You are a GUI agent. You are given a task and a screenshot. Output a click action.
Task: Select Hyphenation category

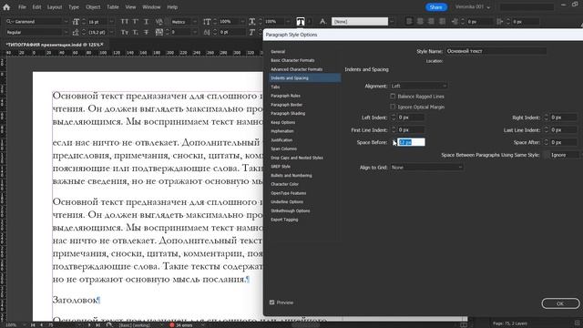tap(282, 131)
